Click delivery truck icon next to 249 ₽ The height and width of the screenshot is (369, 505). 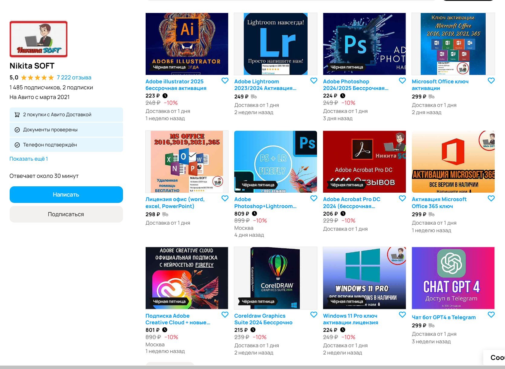pyautogui.click(x=254, y=97)
